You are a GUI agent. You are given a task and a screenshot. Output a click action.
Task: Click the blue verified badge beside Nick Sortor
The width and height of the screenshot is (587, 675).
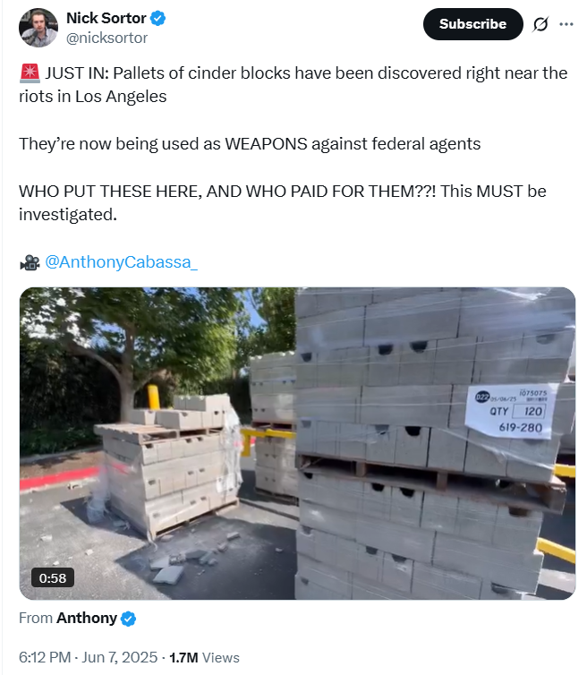pyautogui.click(x=158, y=19)
